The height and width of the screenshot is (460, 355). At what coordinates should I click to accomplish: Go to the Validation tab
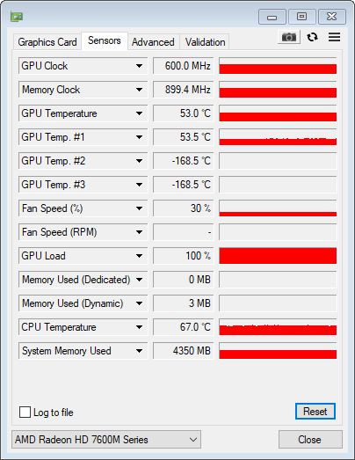206,42
